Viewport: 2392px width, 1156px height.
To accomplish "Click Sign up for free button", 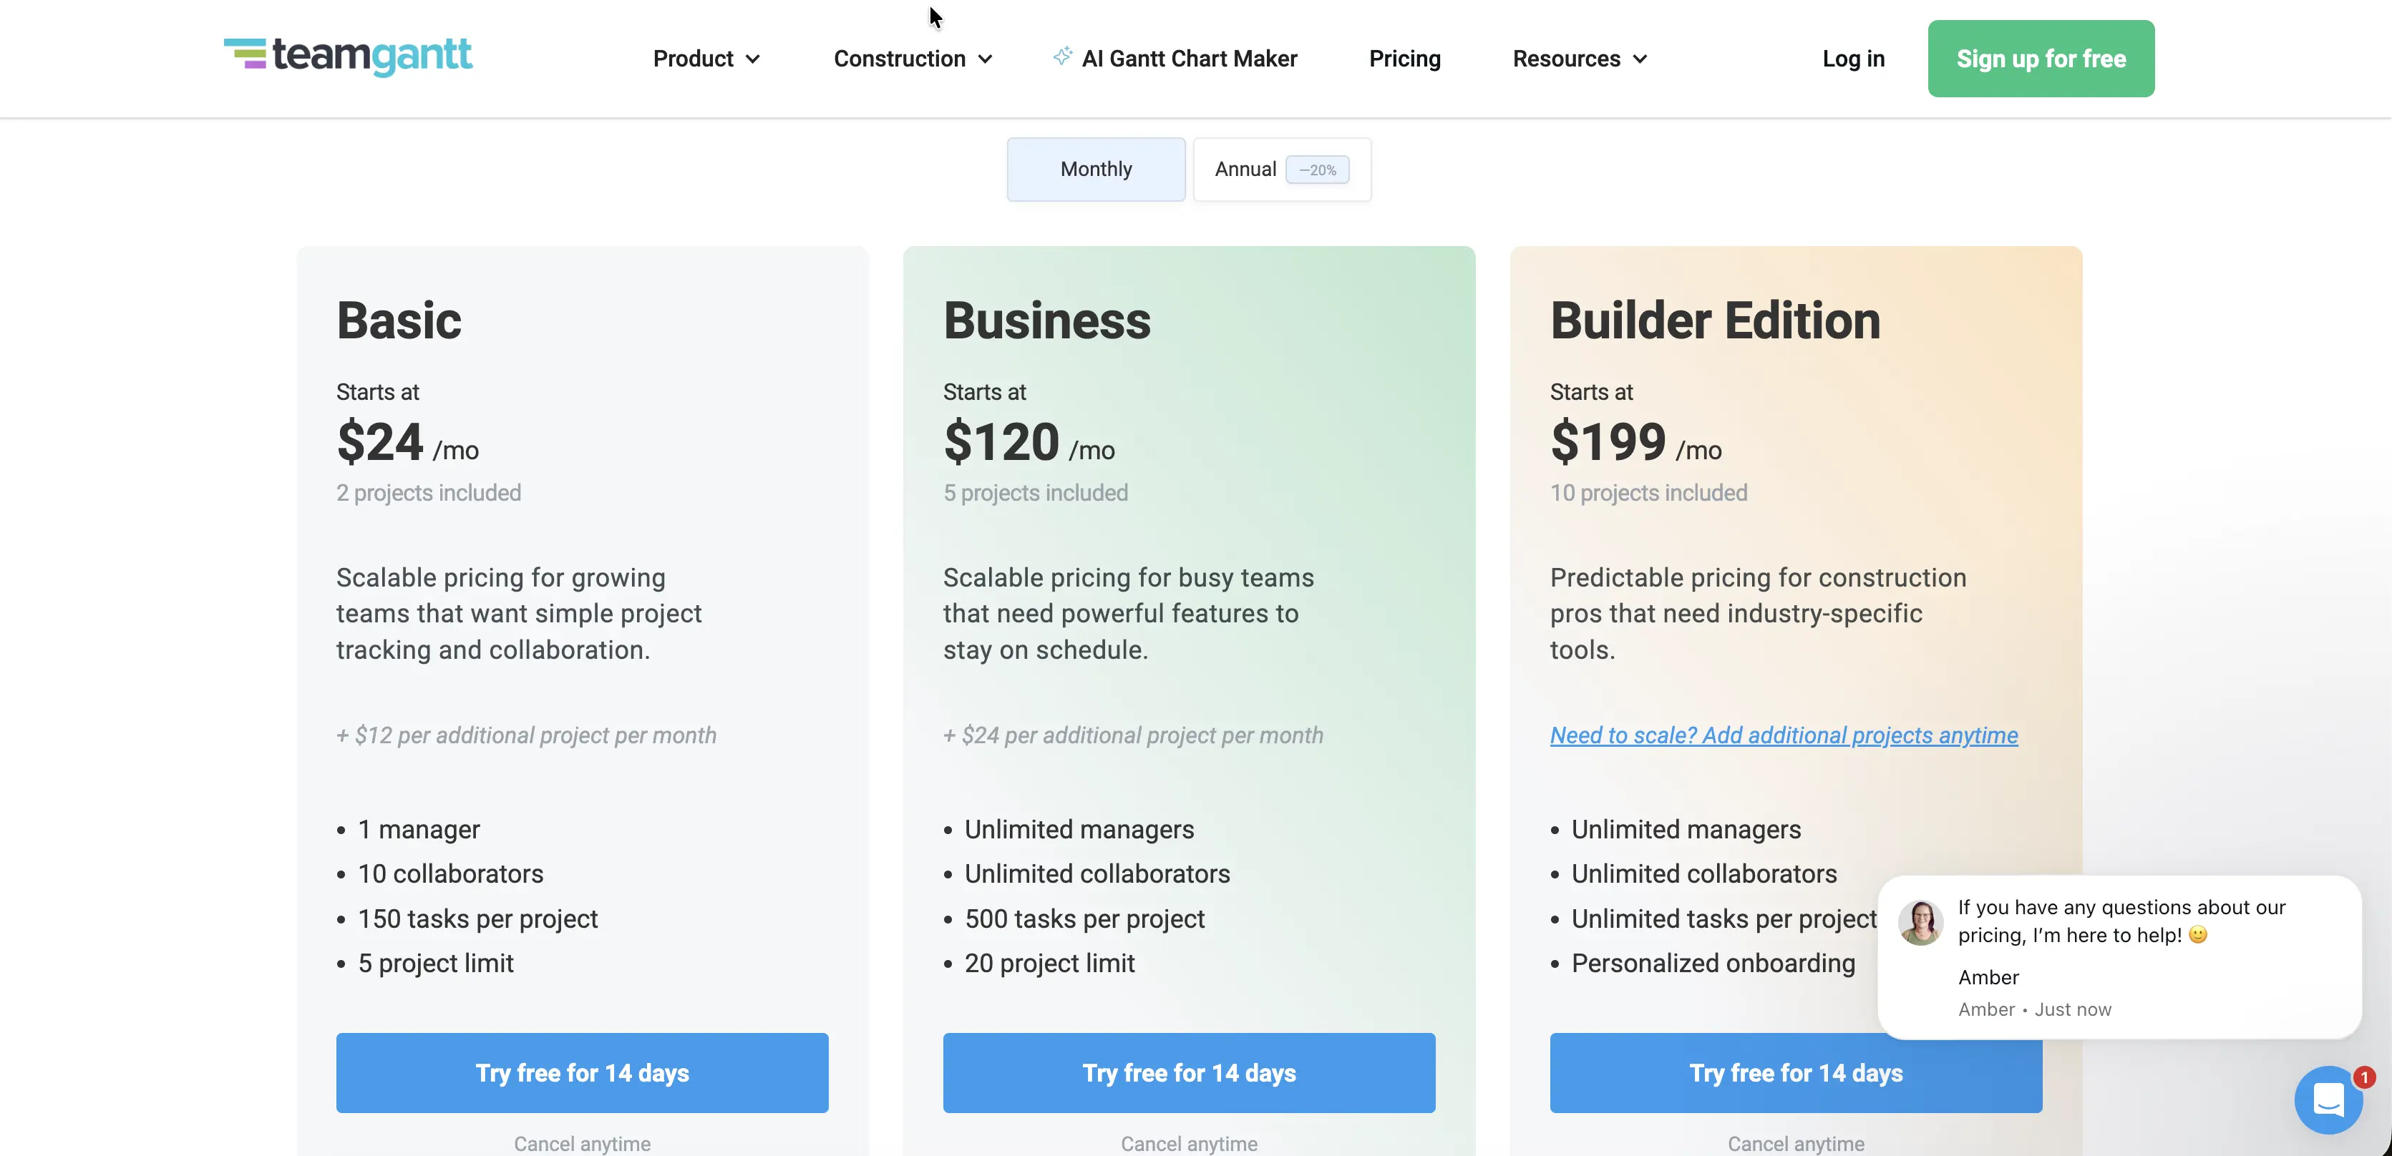I will pyautogui.click(x=2040, y=59).
